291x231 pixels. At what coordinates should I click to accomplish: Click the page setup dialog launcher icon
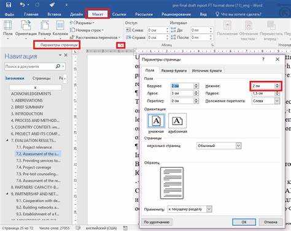(x=121, y=45)
